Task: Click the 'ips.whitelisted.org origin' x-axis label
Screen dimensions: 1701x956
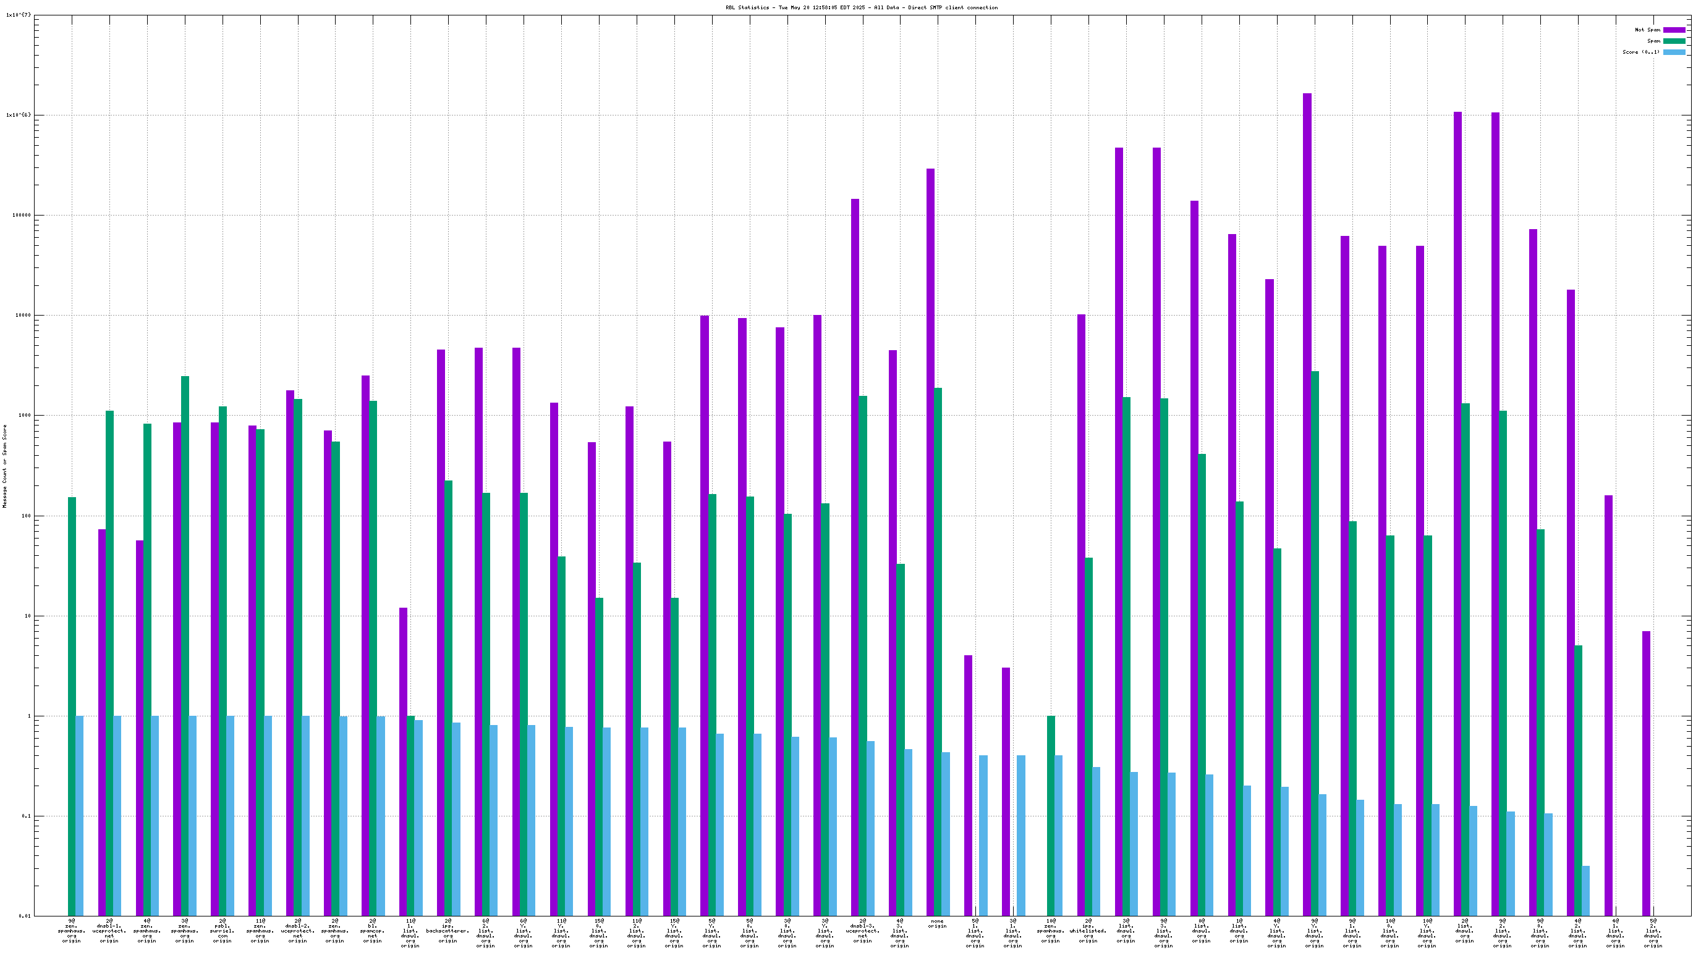Action: click(x=1088, y=931)
